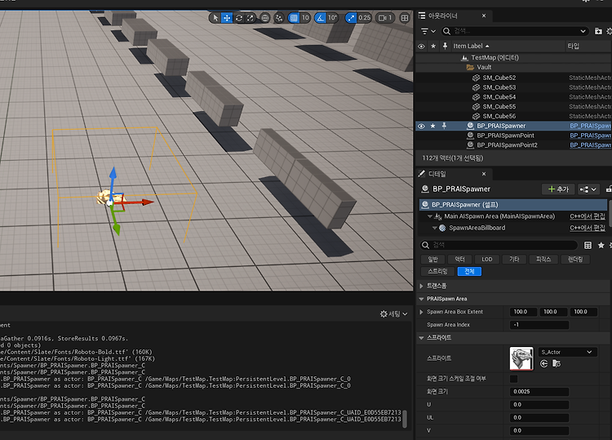Click the Spawn Area Index input field
Image resolution: width=612 pixels, height=440 pixels.
pos(539,325)
